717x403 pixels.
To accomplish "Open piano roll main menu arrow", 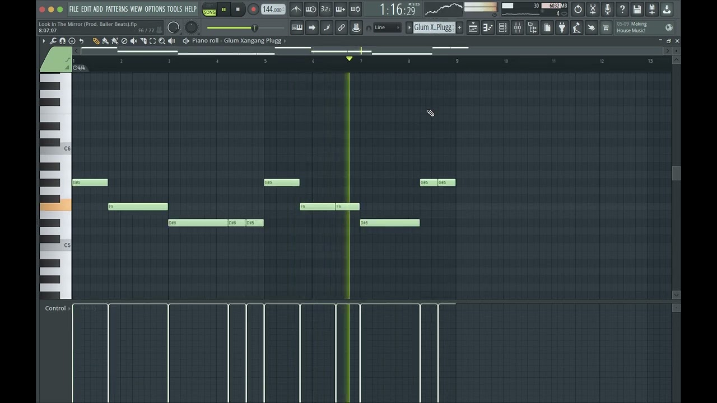I will (x=44, y=41).
